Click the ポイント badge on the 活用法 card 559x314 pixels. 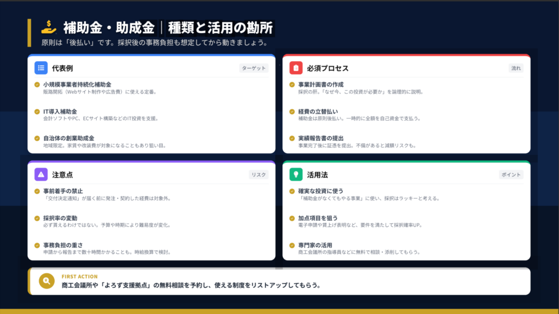click(511, 175)
